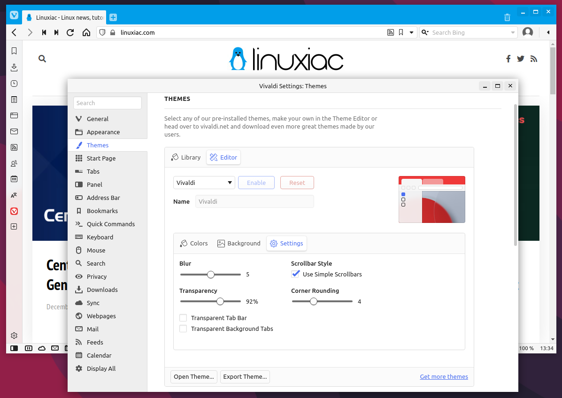The image size is (562, 398).
Task: Open the Search Bing field dropdown arrow
Action: (513, 32)
